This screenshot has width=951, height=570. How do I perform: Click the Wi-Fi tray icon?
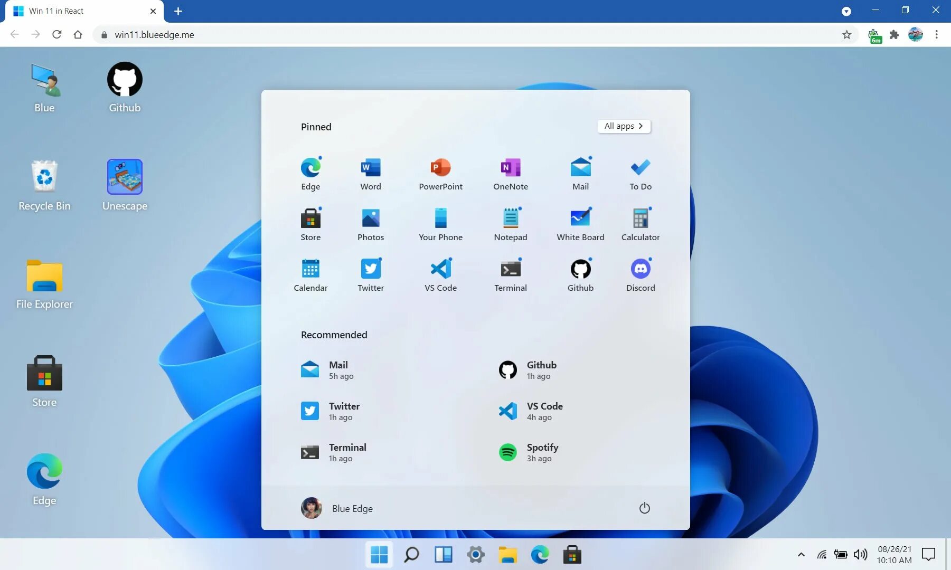click(822, 555)
